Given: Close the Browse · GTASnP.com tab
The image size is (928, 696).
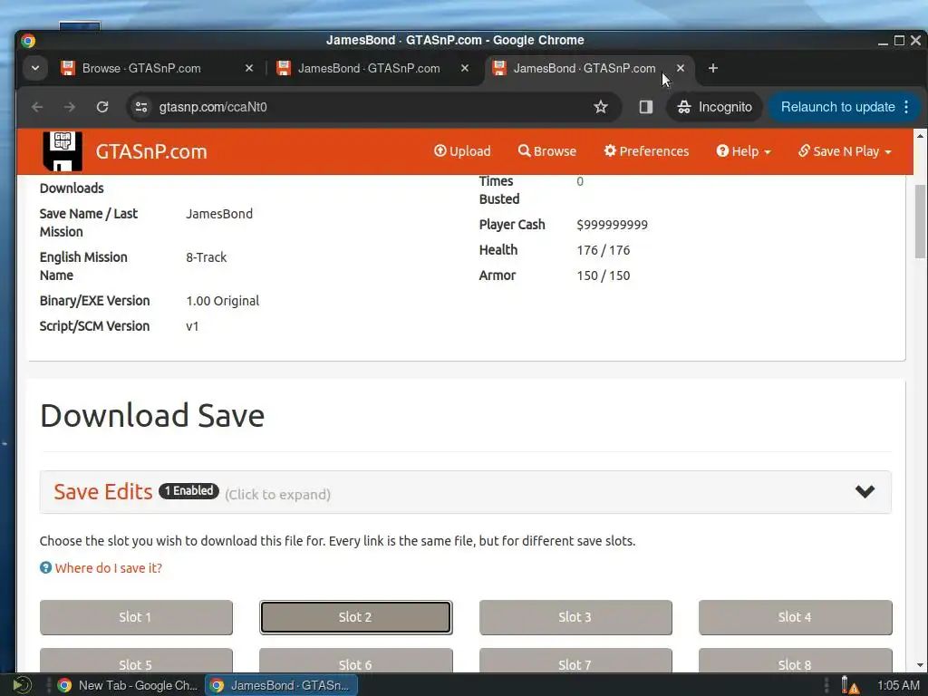Looking at the screenshot, I should click(249, 68).
